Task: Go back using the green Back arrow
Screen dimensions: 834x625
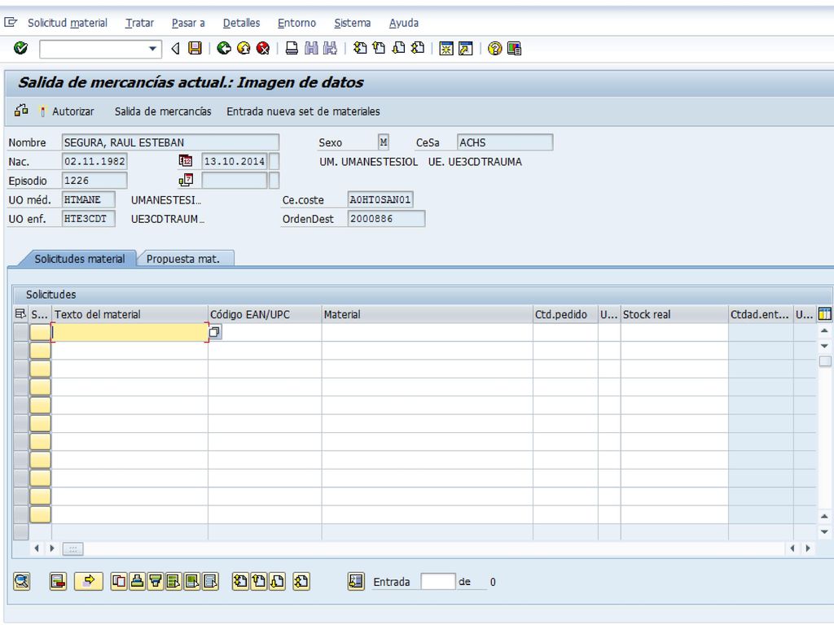Action: pyautogui.click(x=224, y=48)
